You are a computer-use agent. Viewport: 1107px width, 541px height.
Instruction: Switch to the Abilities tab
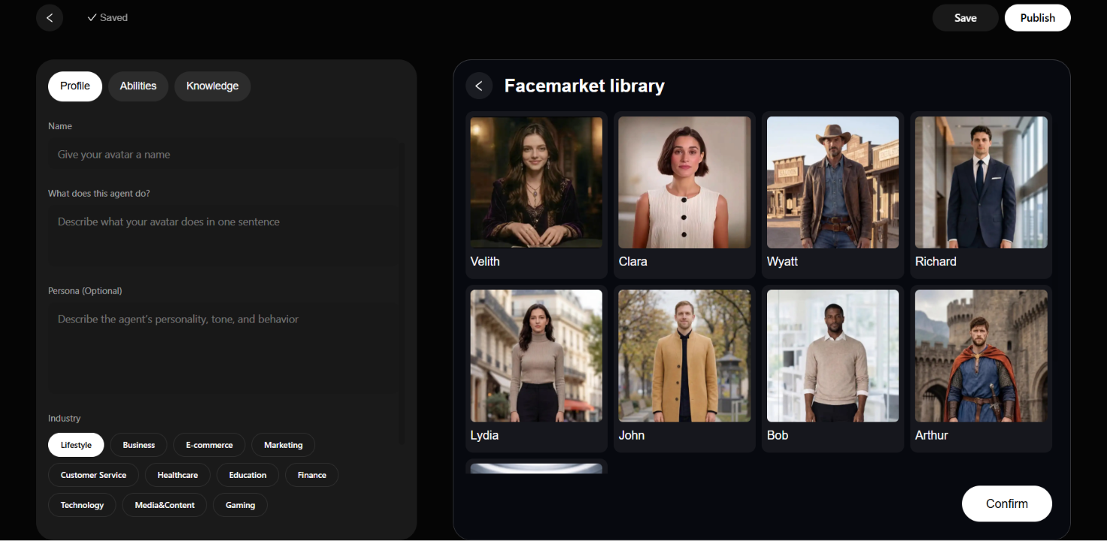pyautogui.click(x=138, y=86)
